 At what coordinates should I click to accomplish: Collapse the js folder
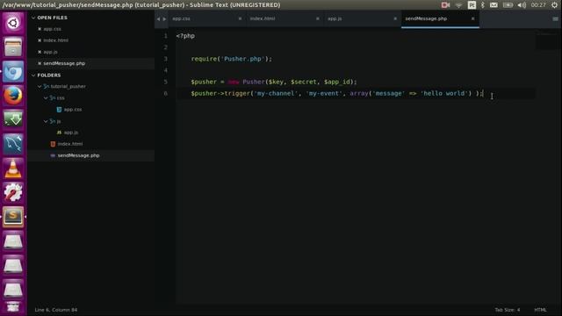(x=46, y=121)
